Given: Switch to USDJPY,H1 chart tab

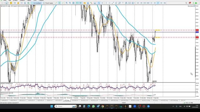Looking at the screenshot, I should pyautogui.click(x=49, y=100).
